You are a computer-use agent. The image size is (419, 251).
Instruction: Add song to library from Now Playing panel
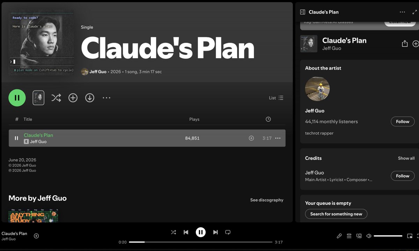[416, 44]
